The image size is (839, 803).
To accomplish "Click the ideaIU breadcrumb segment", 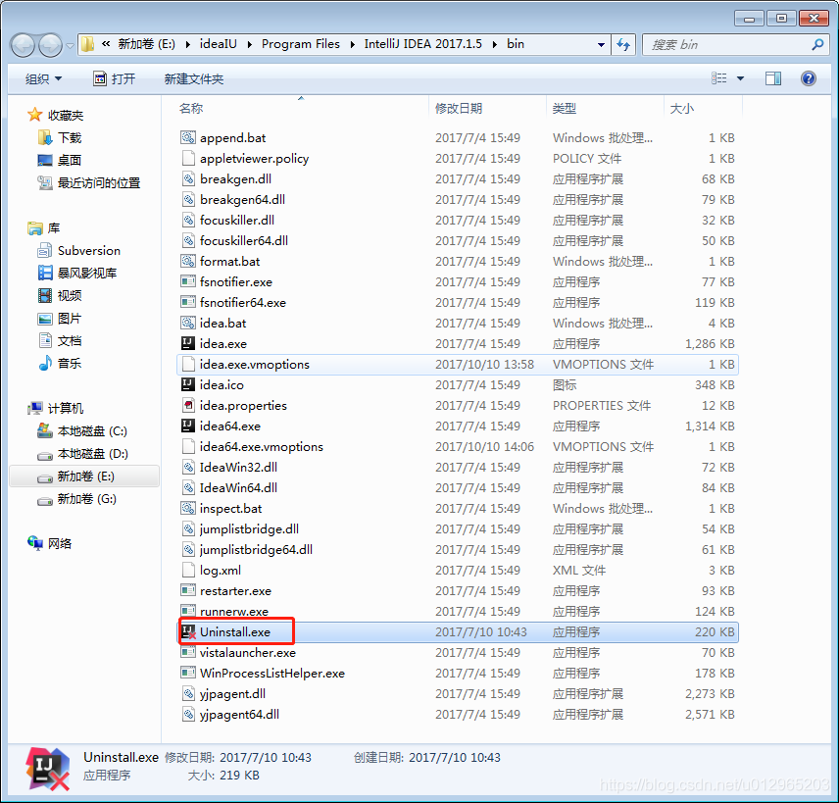I will 218,44.
